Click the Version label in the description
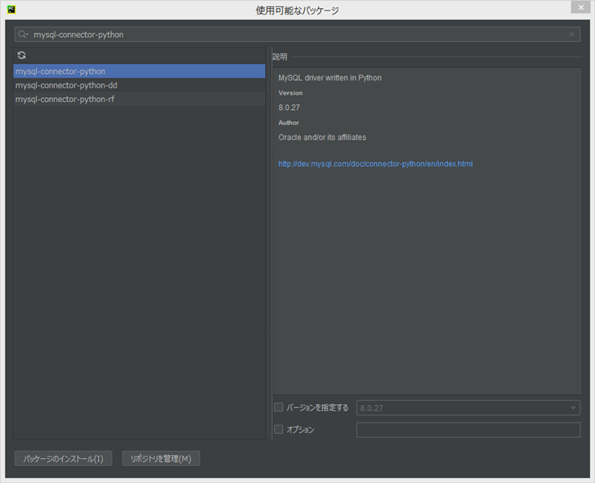The width and height of the screenshot is (595, 483). pos(290,93)
